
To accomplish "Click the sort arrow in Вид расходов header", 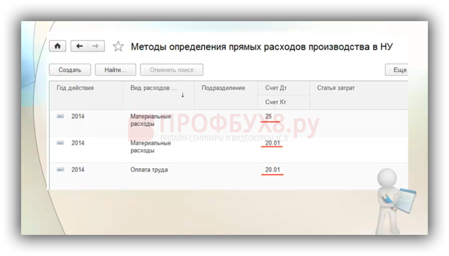I will coord(182,95).
